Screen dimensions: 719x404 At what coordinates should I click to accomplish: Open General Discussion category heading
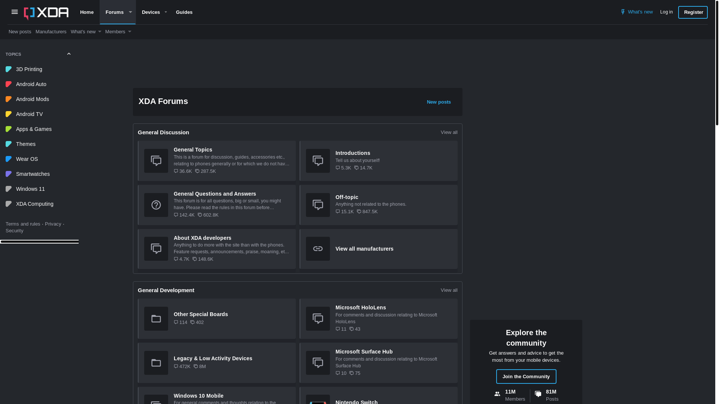point(163,132)
